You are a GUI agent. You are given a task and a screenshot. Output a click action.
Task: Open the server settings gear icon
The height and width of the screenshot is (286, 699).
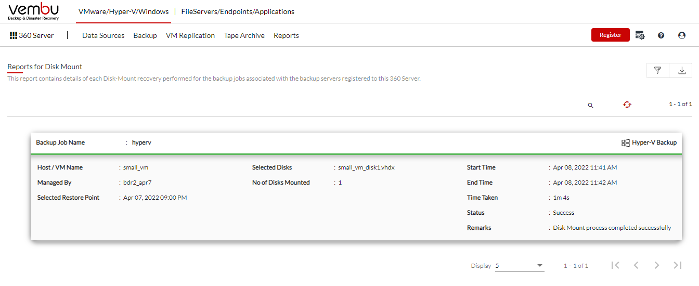point(640,35)
